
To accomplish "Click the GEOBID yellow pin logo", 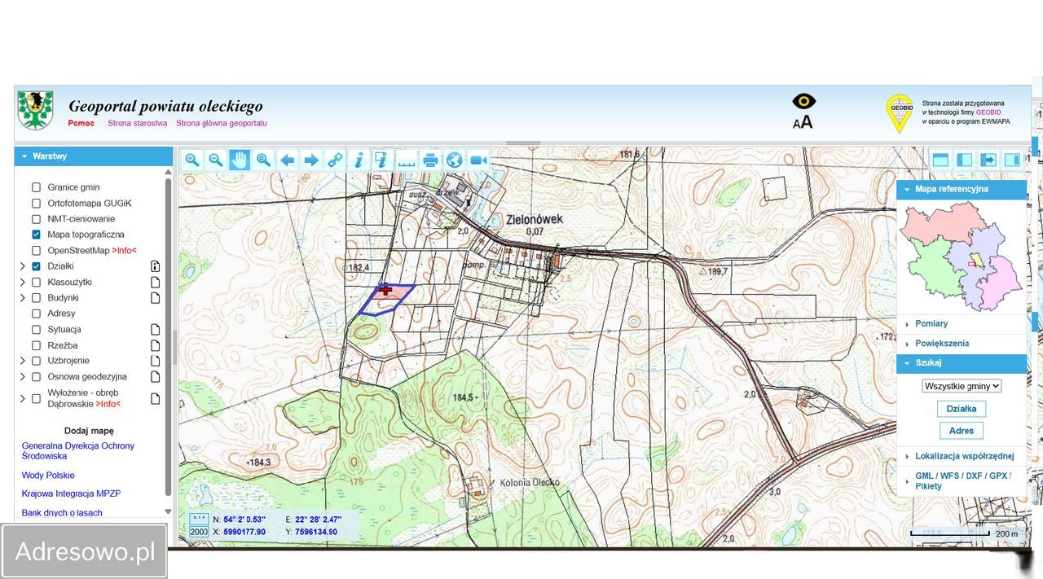I will 900,113.
